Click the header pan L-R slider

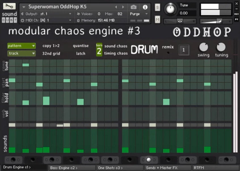click(180, 21)
